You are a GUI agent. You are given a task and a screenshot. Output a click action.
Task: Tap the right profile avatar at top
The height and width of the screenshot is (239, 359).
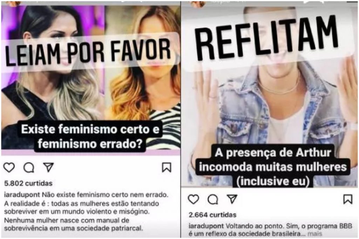(198, 3)
